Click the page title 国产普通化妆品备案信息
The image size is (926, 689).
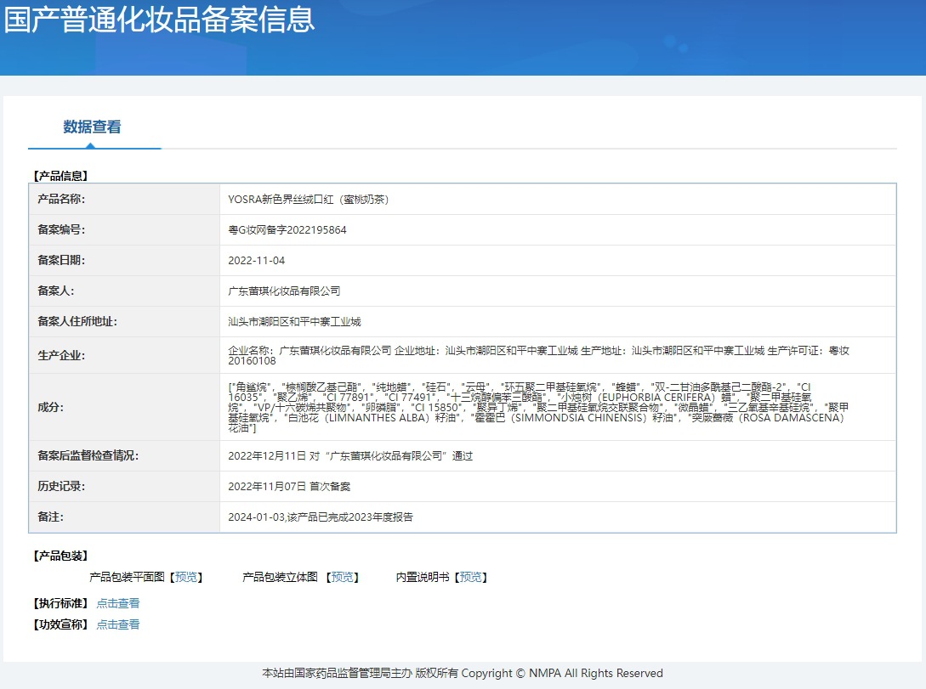(x=160, y=20)
